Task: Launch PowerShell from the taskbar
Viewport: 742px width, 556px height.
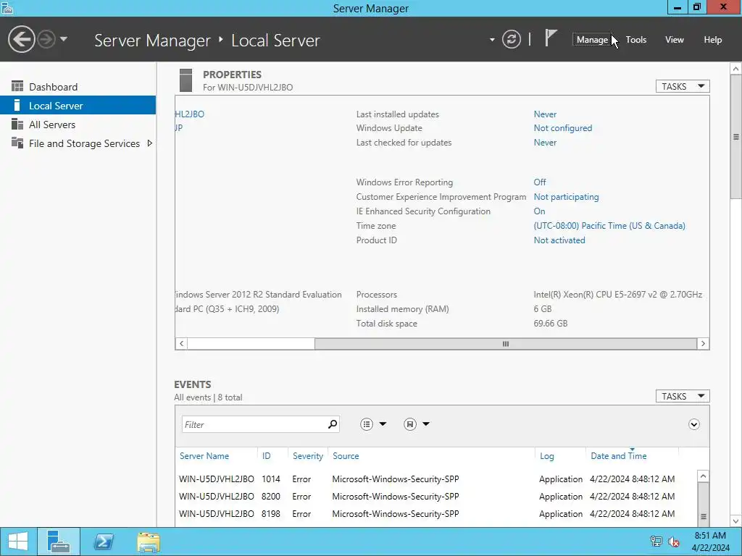Action: [103, 542]
